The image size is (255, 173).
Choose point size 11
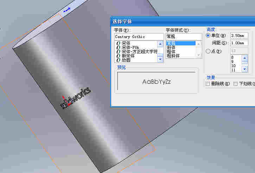click(234, 70)
